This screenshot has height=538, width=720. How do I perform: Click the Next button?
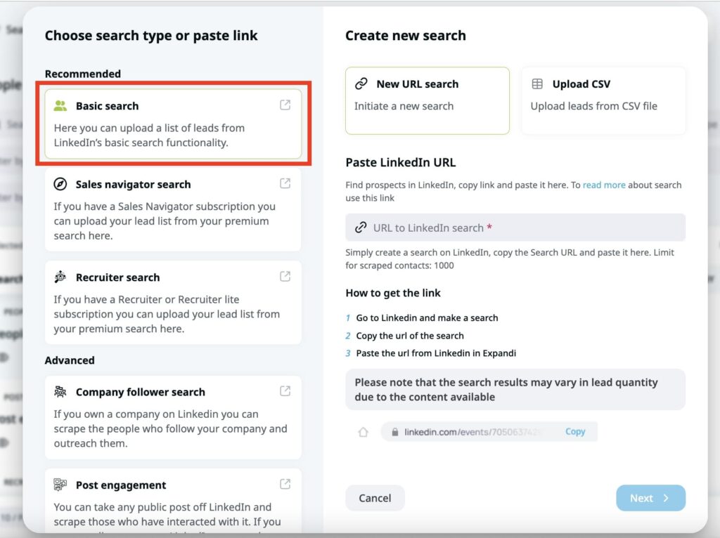pos(650,498)
